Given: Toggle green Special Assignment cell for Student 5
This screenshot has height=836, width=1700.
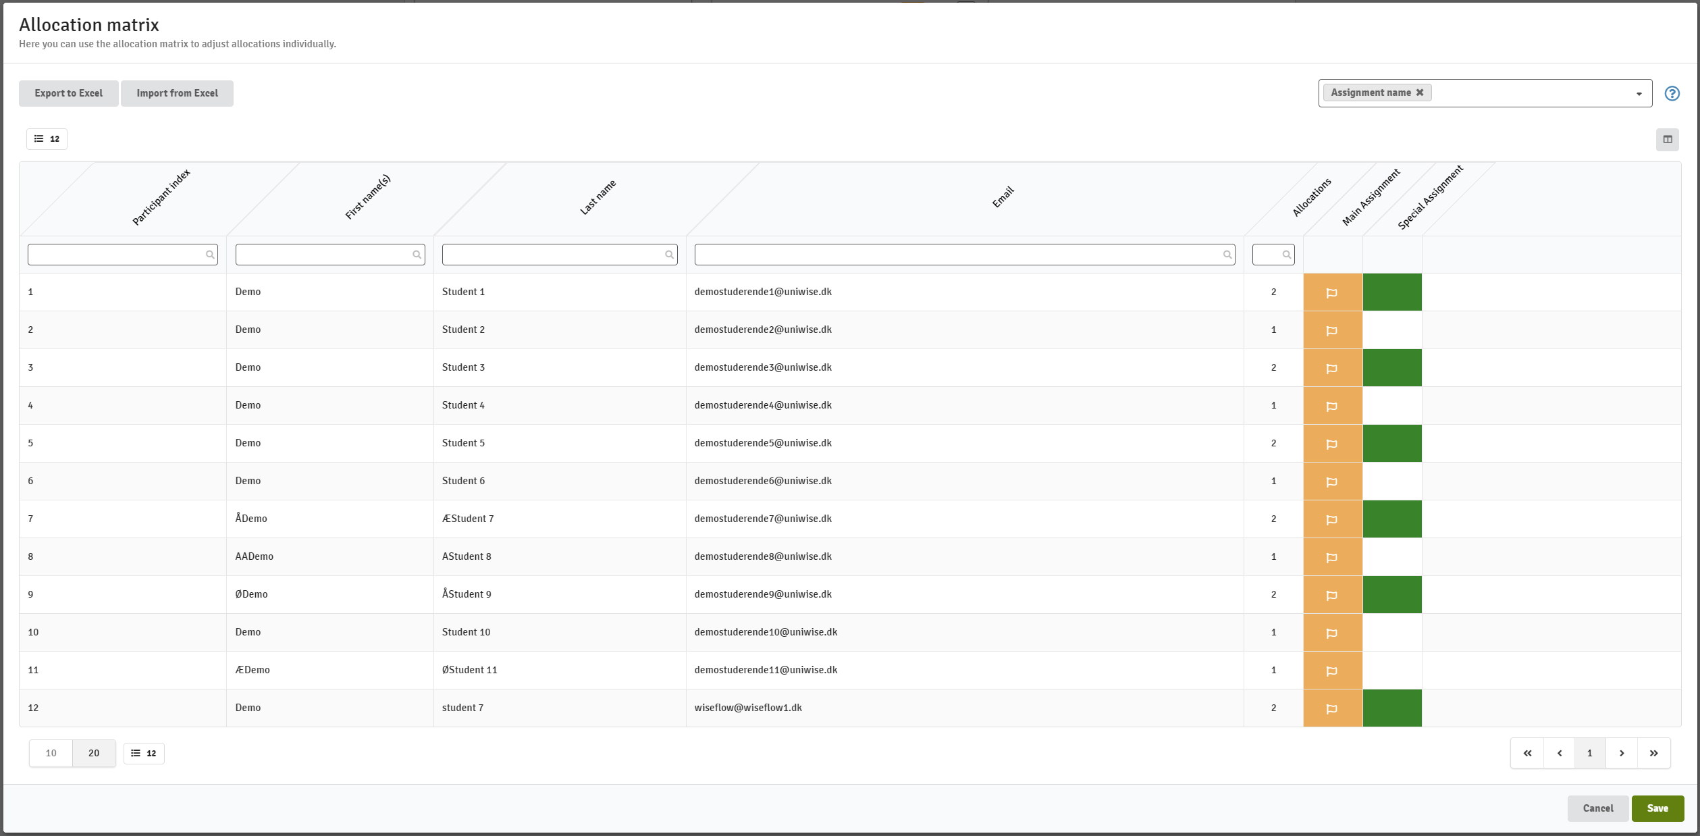Looking at the screenshot, I should pos(1392,444).
